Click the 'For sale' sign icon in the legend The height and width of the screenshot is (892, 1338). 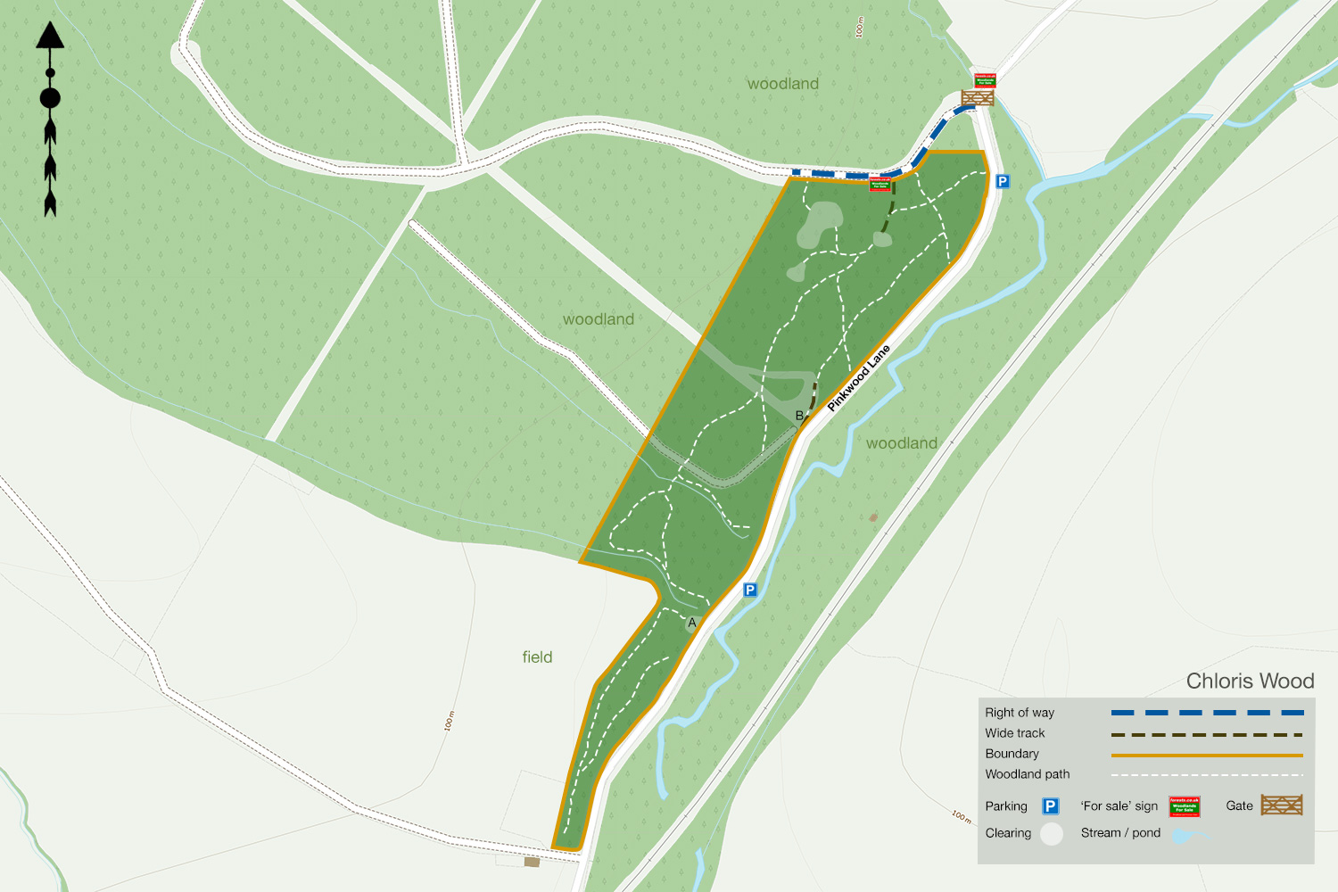(x=1185, y=806)
